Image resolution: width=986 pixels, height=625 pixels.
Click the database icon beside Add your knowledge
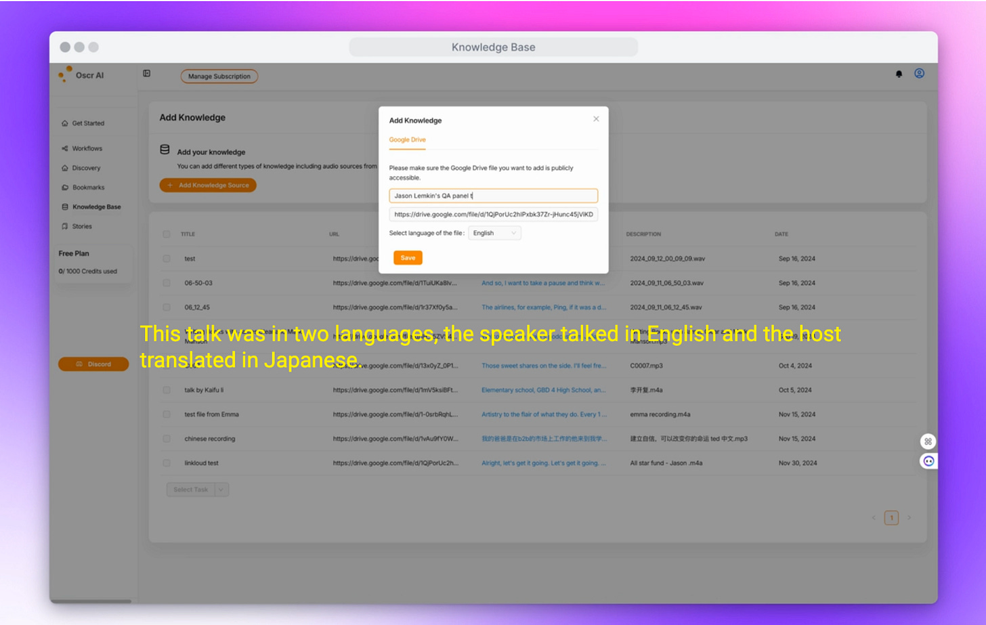[x=165, y=149]
